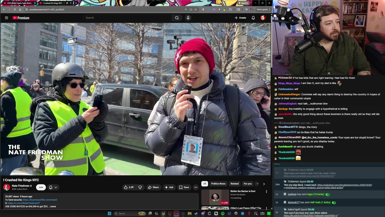Save the video to a playlist
Viewport: 385px width, 217px height.
coord(184,187)
